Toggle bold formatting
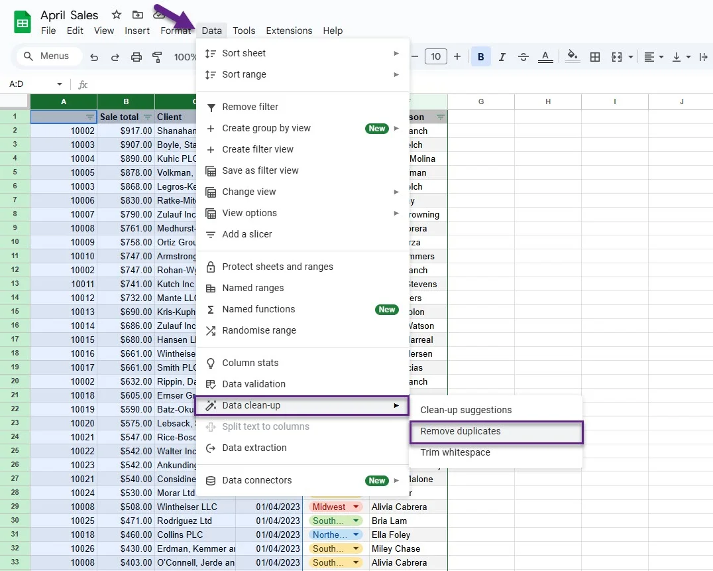This screenshot has width=713, height=571. [x=480, y=57]
